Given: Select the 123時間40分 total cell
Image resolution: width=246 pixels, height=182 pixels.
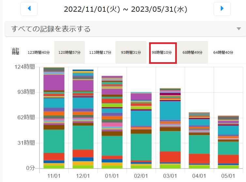Looking at the screenshot, I should (38, 52).
